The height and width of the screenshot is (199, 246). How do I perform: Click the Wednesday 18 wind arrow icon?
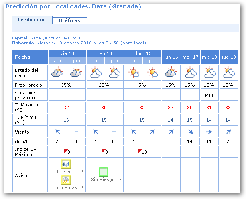pos(209,131)
